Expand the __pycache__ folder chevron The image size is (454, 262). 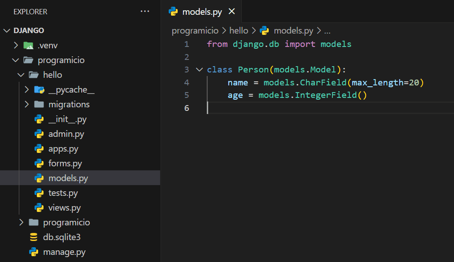coord(26,89)
